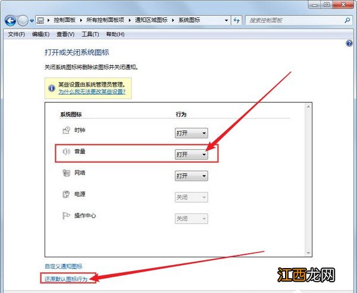Click the search magnifier icon
Image resolution: width=357 pixels, height=293 pixels.
click(x=347, y=20)
